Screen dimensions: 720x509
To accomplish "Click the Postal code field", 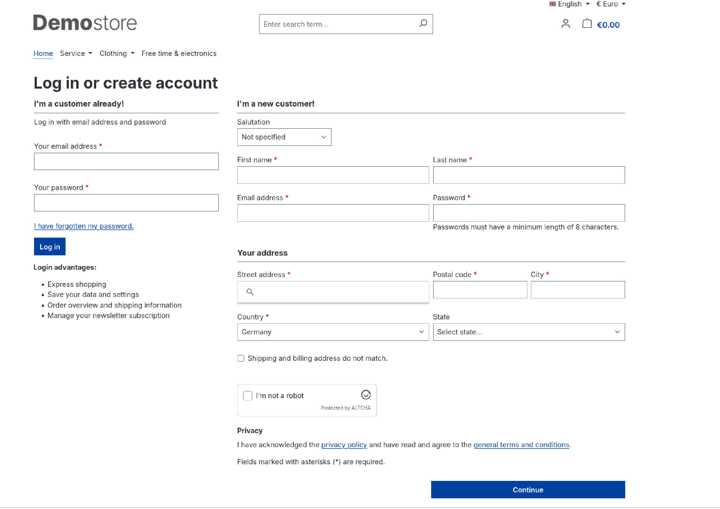I will [x=480, y=289].
